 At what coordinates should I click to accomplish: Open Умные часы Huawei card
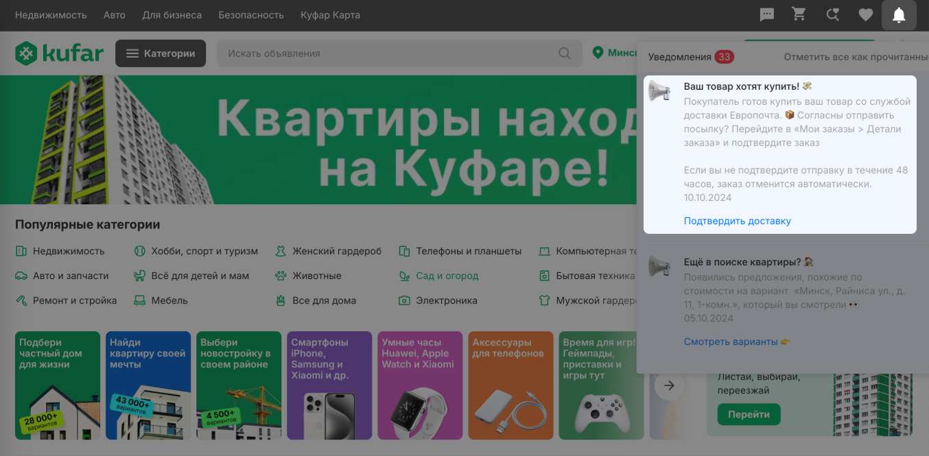pos(420,385)
